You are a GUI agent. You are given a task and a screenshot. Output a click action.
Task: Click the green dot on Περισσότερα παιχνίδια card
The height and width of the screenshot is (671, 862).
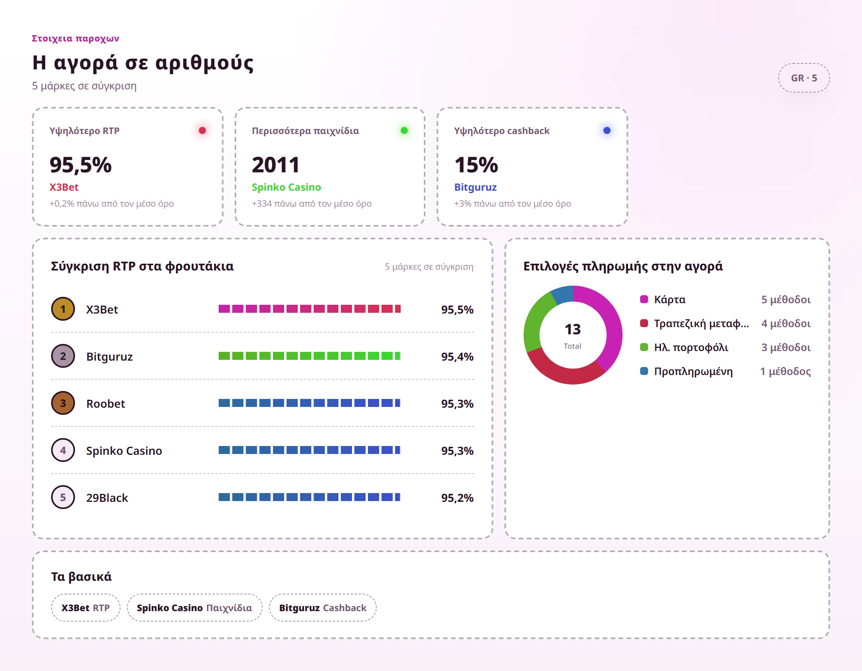tap(404, 130)
